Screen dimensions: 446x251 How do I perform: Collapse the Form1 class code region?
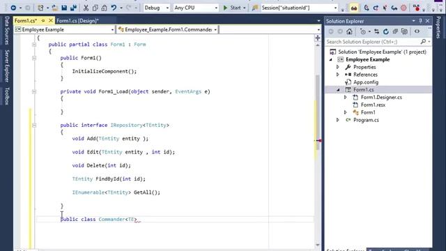pyautogui.click(x=34, y=45)
